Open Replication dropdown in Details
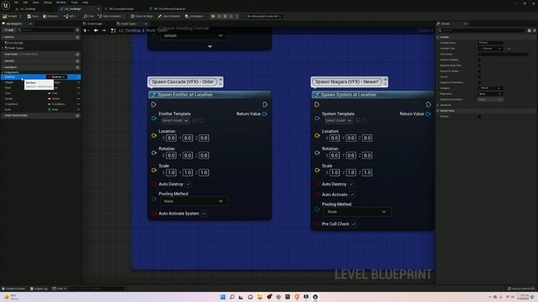The height and width of the screenshot is (302, 538). coord(491,94)
